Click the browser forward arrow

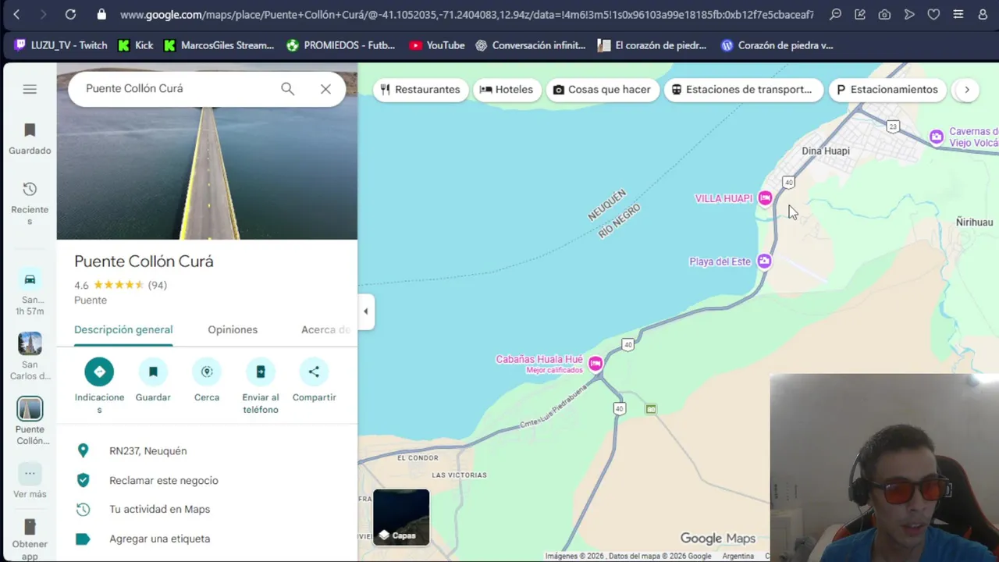43,14
